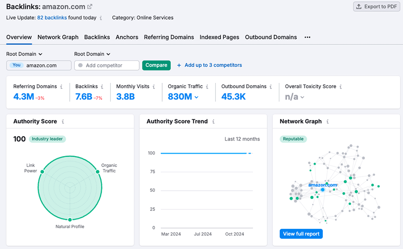Click Add up to 3 competitors link
The width and height of the screenshot is (403, 249).
213,65
